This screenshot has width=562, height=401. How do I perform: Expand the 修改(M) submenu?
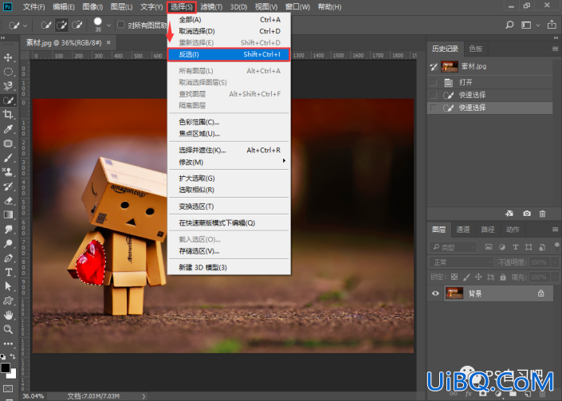coord(229,163)
